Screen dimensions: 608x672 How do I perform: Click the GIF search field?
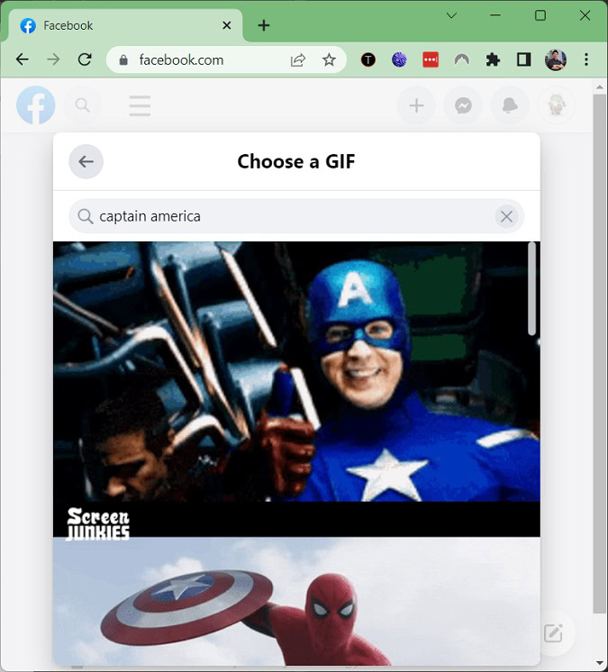click(x=296, y=216)
